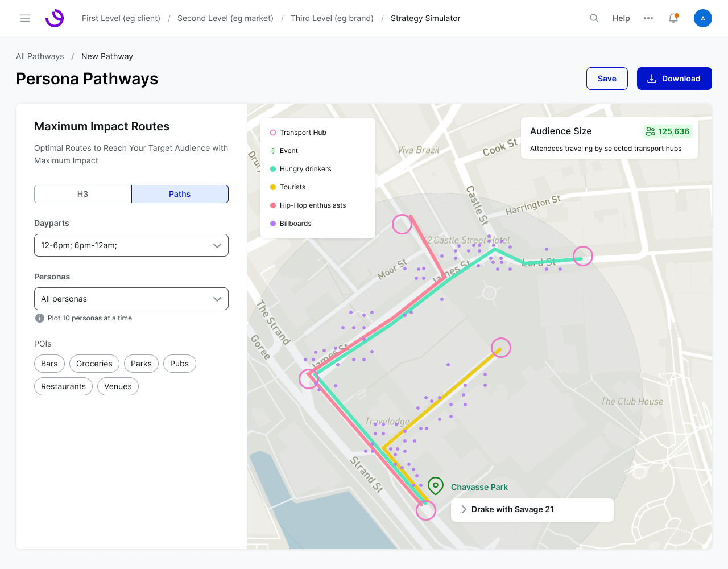728x569 pixels.
Task: Click the Travelodge map label
Action: 387,422
